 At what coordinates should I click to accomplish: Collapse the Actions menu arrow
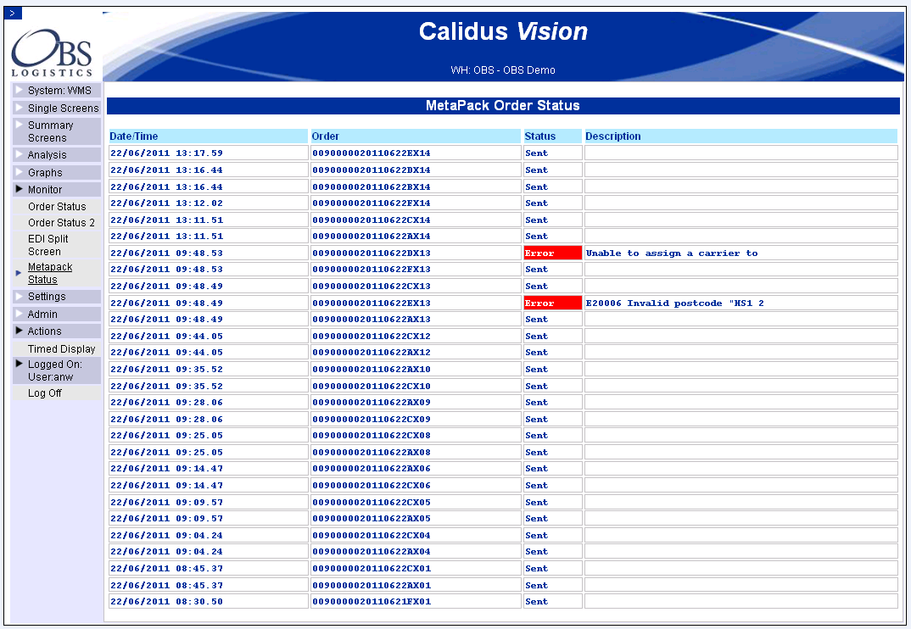[x=20, y=331]
